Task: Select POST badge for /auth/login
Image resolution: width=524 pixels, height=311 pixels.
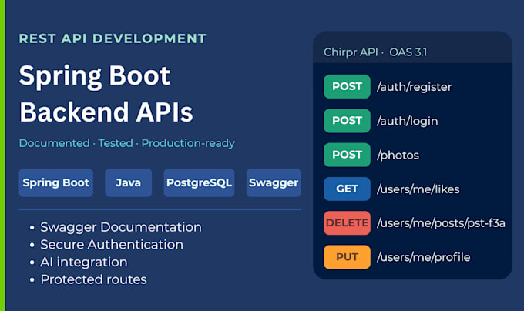Action: (x=347, y=120)
